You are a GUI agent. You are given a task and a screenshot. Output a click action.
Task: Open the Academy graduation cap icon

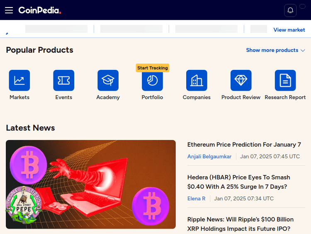(108, 80)
